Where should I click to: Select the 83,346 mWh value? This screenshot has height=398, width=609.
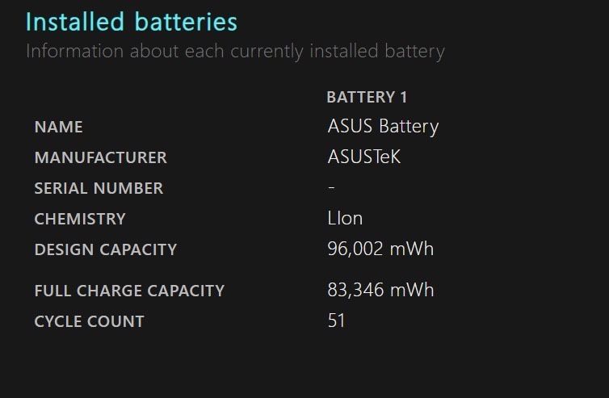click(x=380, y=290)
